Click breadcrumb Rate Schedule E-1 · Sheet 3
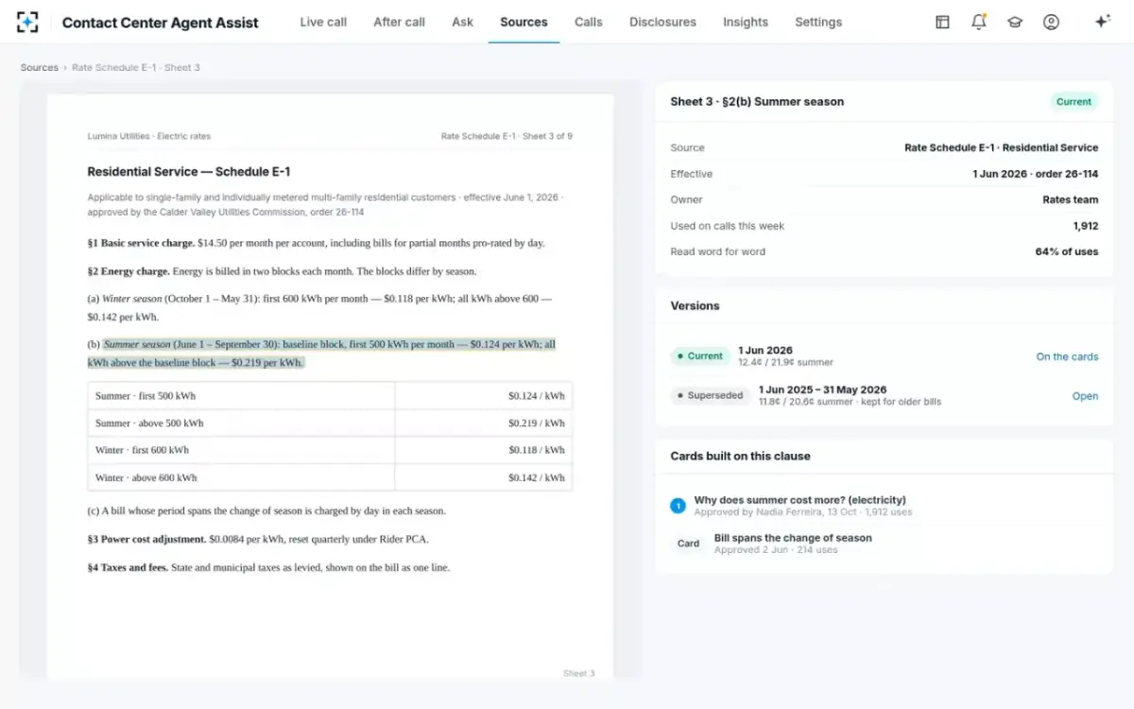 tap(136, 68)
